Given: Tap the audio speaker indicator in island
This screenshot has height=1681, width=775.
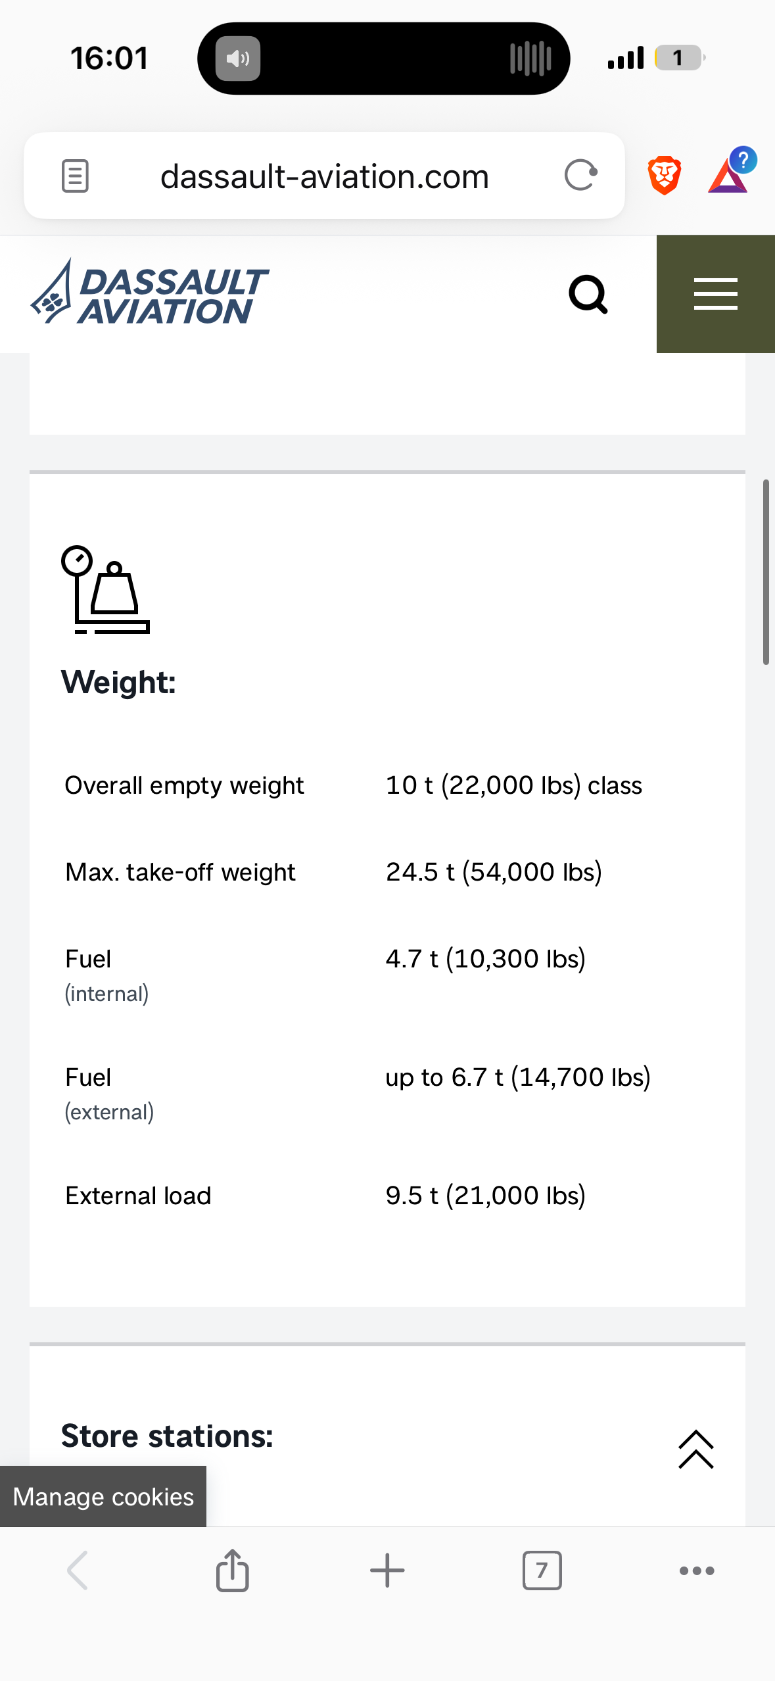Looking at the screenshot, I should tap(238, 59).
